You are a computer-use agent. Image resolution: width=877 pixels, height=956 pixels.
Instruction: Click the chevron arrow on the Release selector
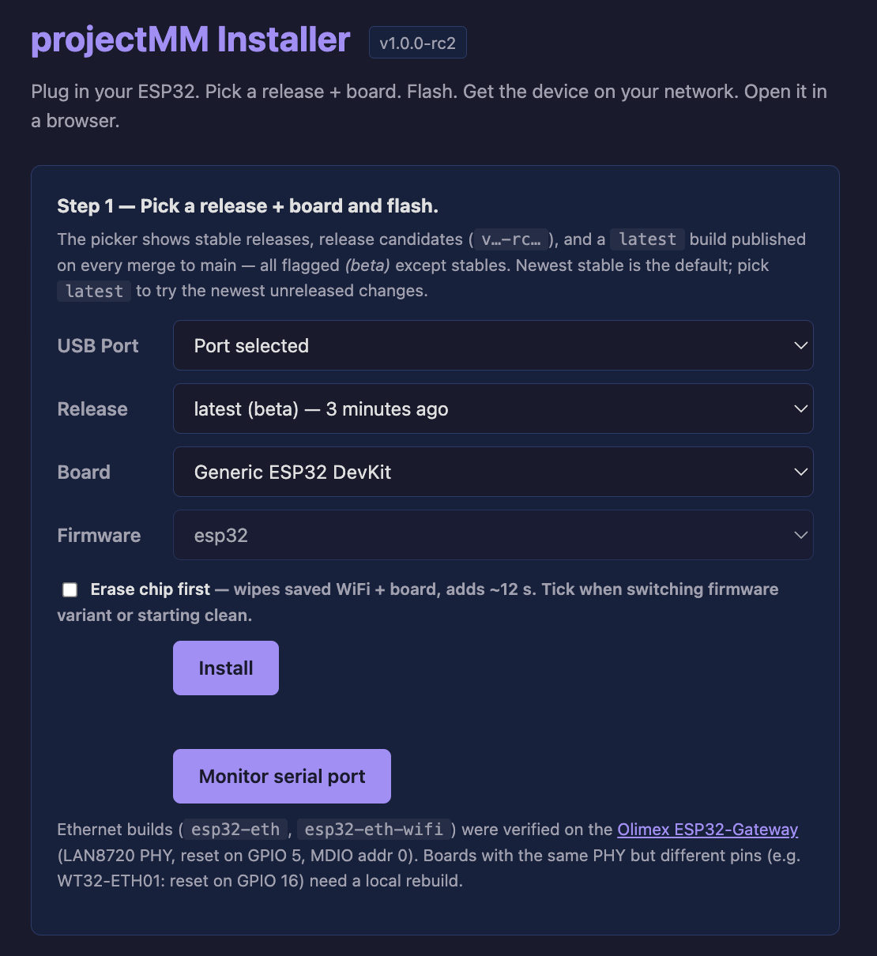pos(800,408)
